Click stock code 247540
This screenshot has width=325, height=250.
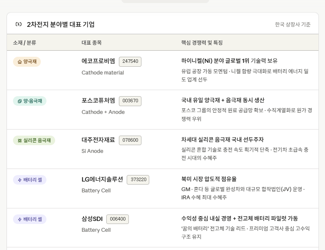(130, 62)
